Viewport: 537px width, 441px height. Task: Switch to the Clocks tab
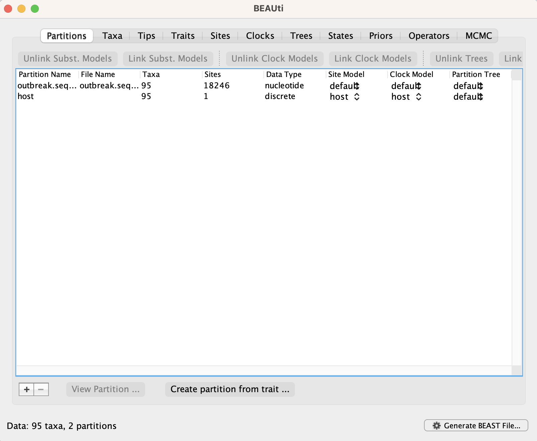tap(260, 36)
